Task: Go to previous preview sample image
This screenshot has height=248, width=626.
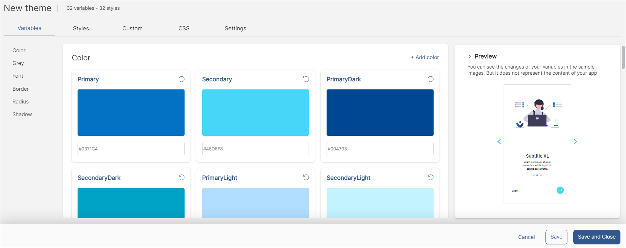Action: point(499,141)
